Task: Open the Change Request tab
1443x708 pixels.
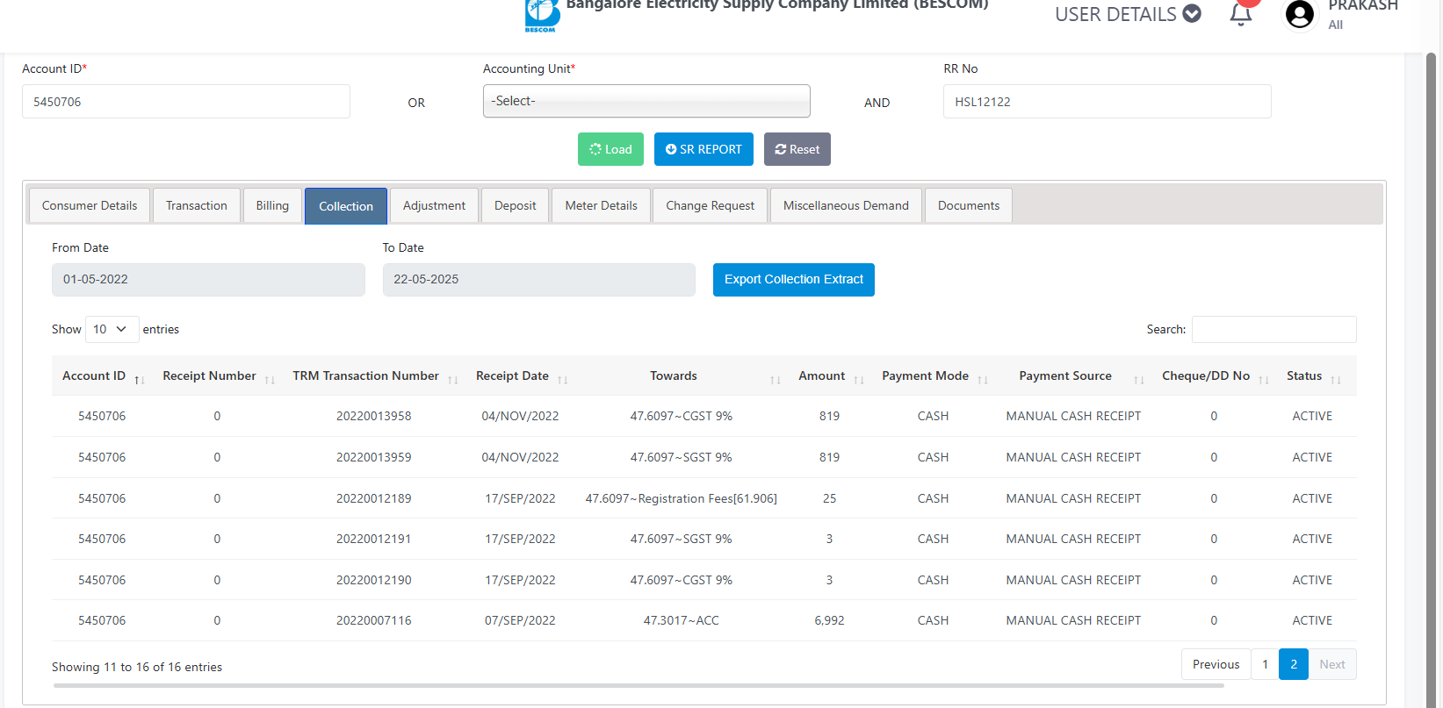Action: coord(710,205)
